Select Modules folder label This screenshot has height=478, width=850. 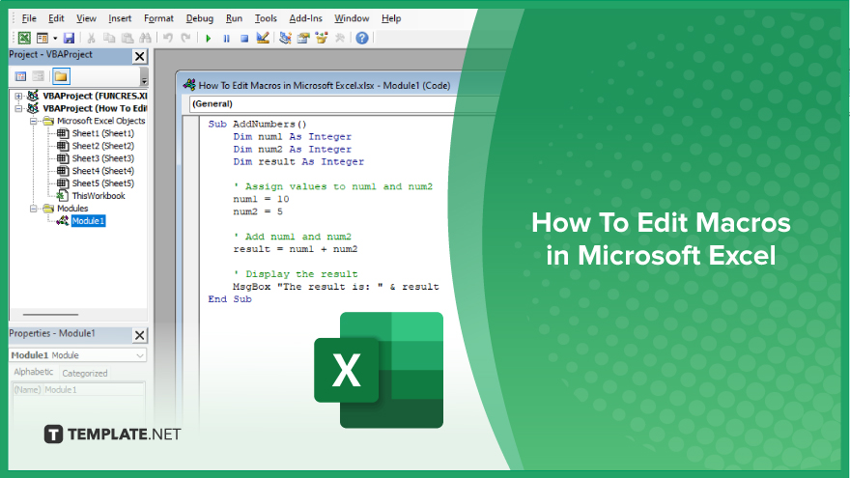click(x=72, y=209)
